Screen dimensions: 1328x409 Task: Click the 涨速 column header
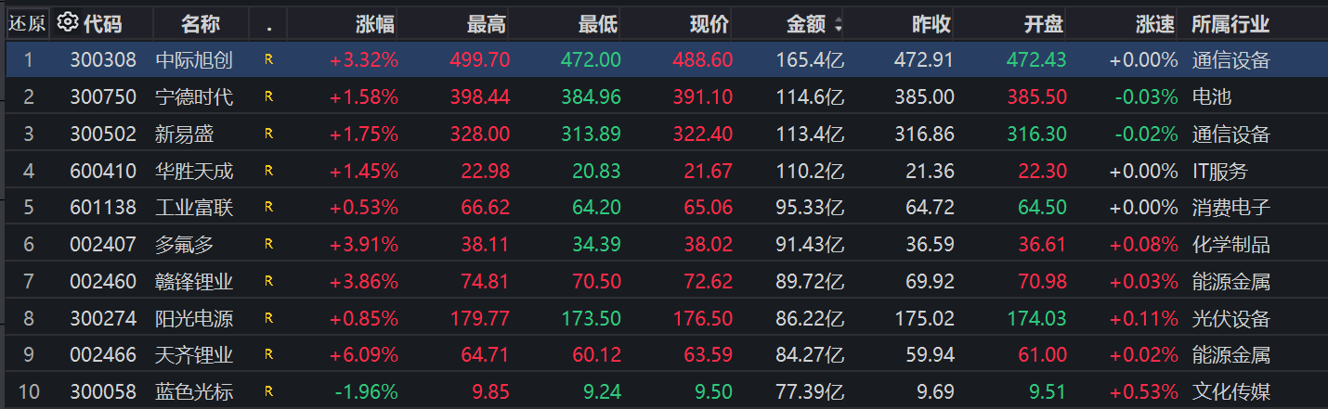[1156, 24]
